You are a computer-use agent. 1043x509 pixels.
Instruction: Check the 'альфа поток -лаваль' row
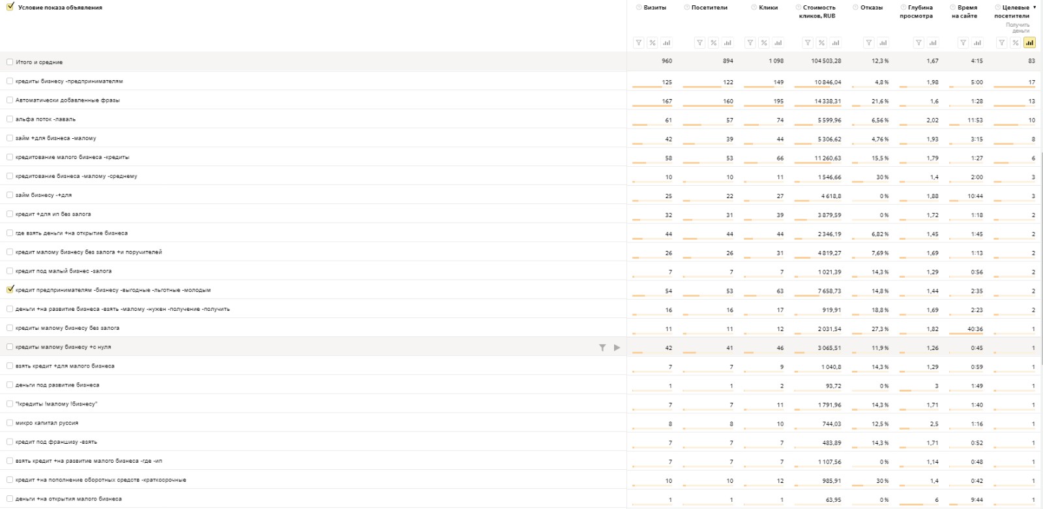coord(10,119)
